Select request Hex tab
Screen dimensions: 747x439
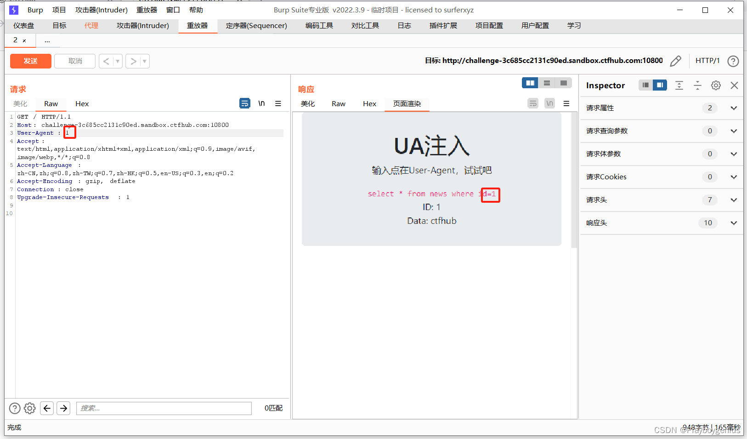pos(82,104)
